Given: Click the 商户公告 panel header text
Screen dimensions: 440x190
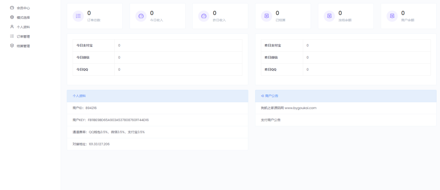Looking at the screenshot, I should (272, 96).
